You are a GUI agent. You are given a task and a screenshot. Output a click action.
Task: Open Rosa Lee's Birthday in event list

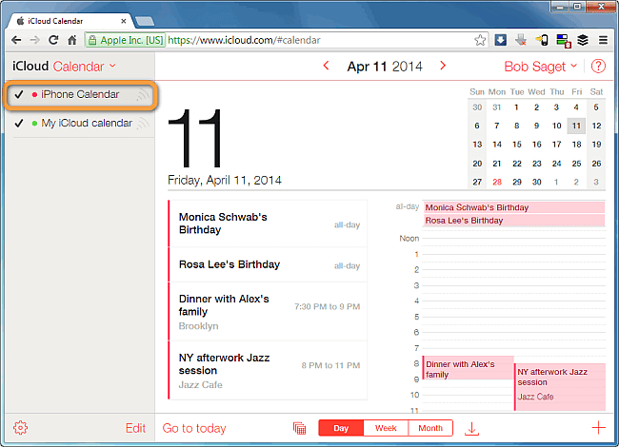coord(268,264)
